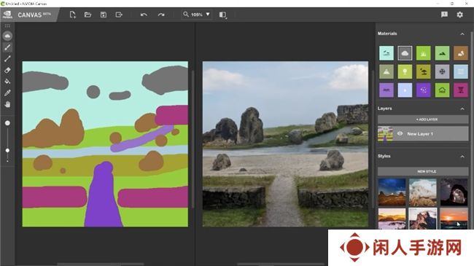The height and width of the screenshot is (266, 474).
Task: Pick the gray Snow snowflake material
Action: click(442, 71)
